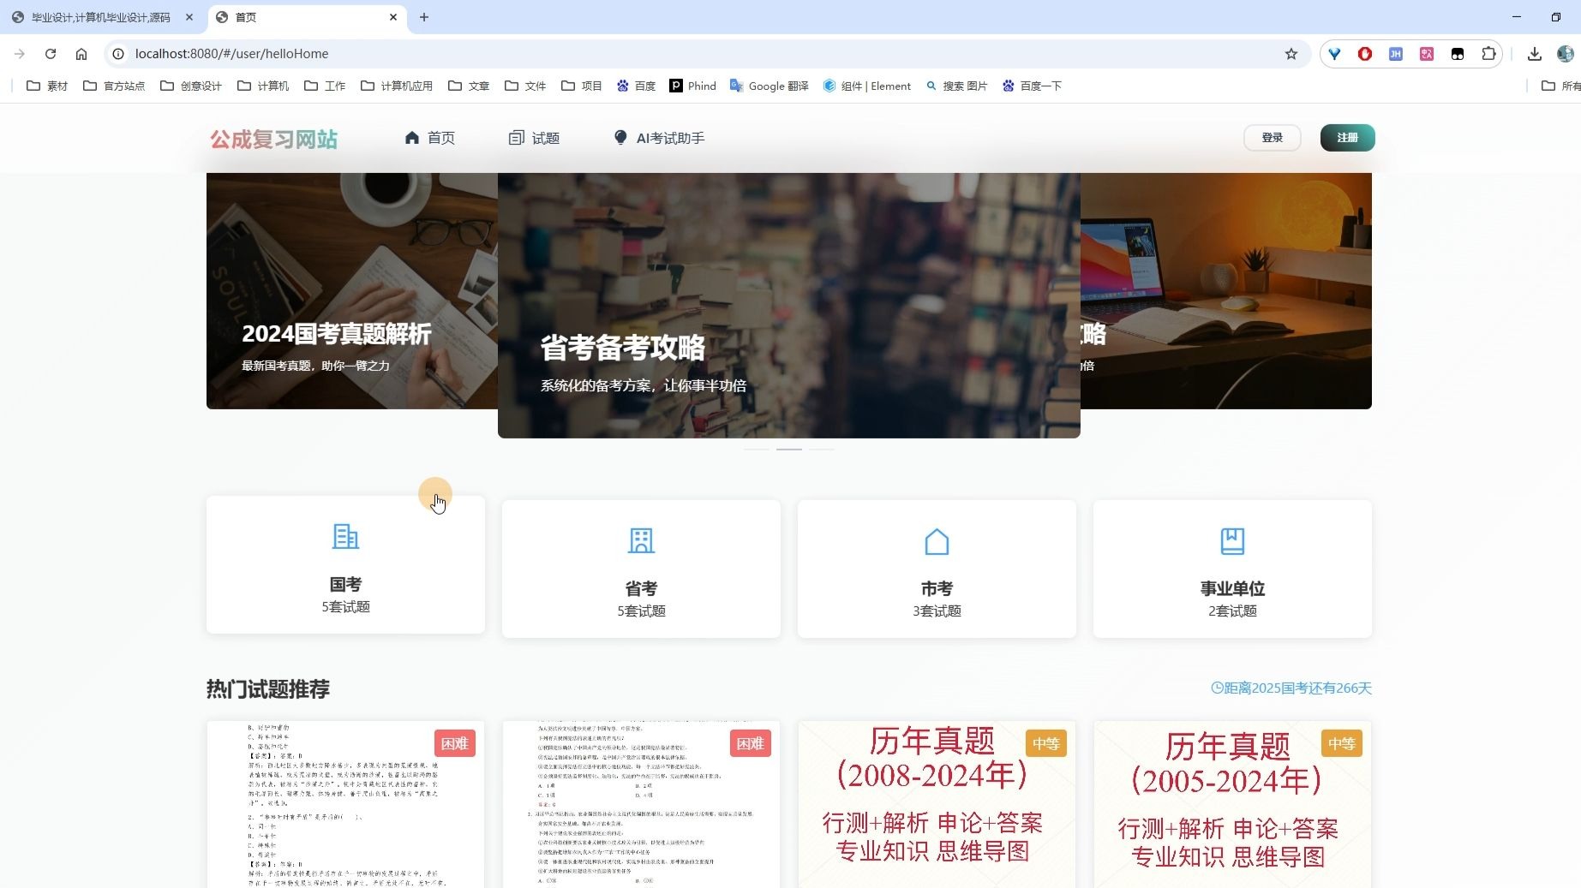1581x888 pixels.
Task: Open the Phind bookmark
Action: pos(692,86)
